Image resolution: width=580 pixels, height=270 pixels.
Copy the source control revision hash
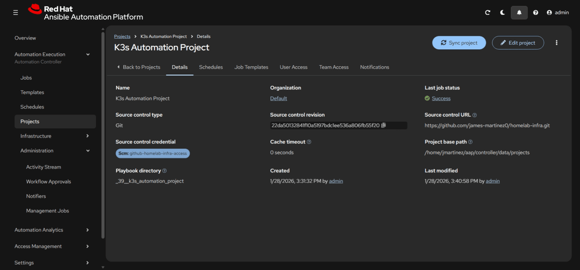pyautogui.click(x=383, y=125)
